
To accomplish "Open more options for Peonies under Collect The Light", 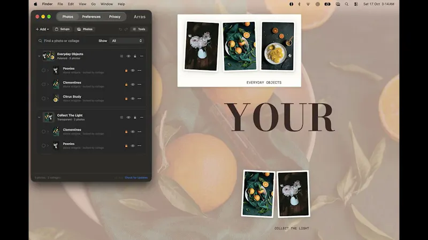I will (140, 146).
